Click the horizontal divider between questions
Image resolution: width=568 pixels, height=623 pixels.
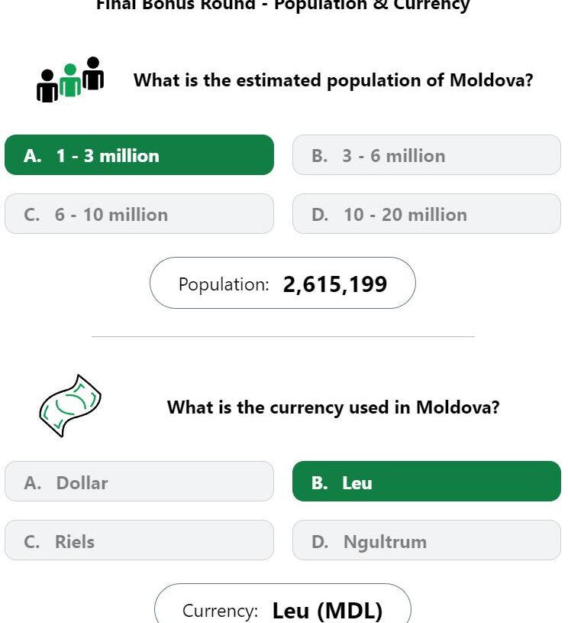point(283,336)
